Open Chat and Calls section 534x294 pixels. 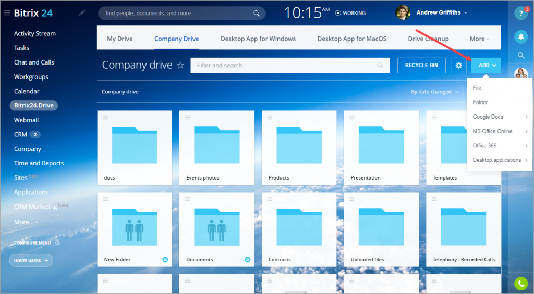point(34,62)
